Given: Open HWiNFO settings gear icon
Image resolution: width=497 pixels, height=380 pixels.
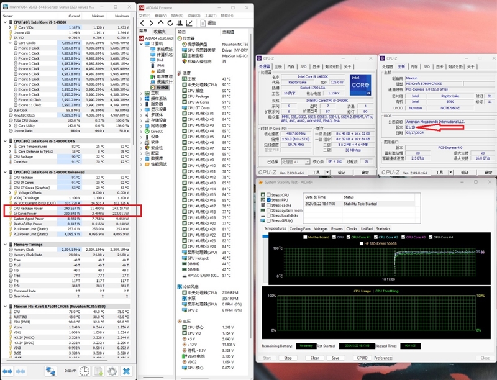Looking at the screenshot, I should point(112,371).
